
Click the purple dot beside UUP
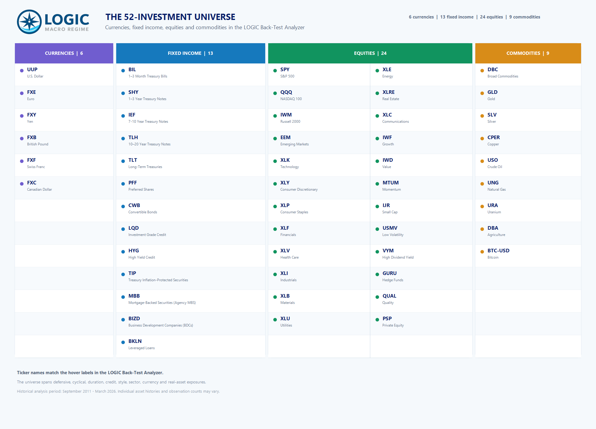click(22, 71)
